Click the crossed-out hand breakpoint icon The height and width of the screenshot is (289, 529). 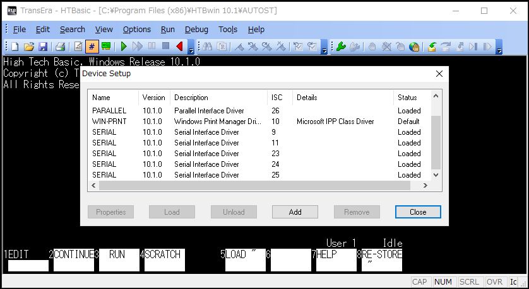point(386,47)
